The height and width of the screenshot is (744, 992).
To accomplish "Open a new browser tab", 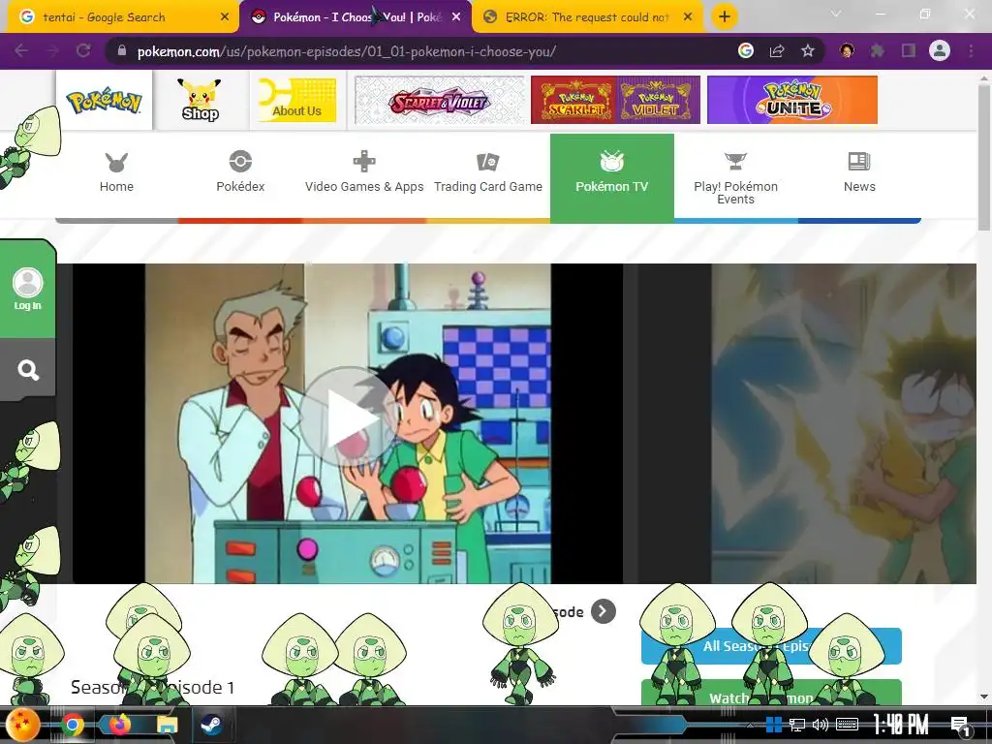I will tap(725, 17).
